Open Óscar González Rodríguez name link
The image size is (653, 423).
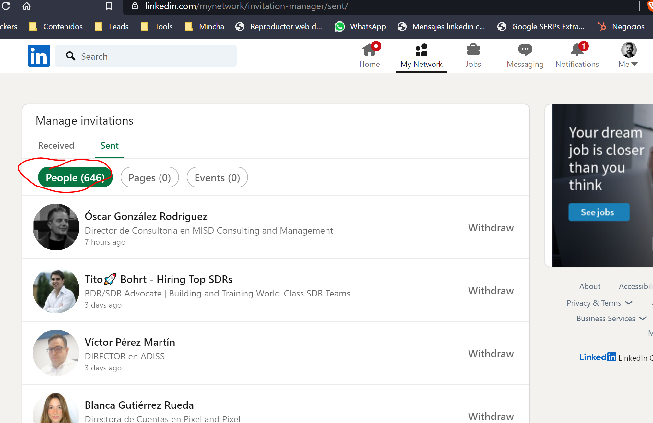pyautogui.click(x=146, y=216)
